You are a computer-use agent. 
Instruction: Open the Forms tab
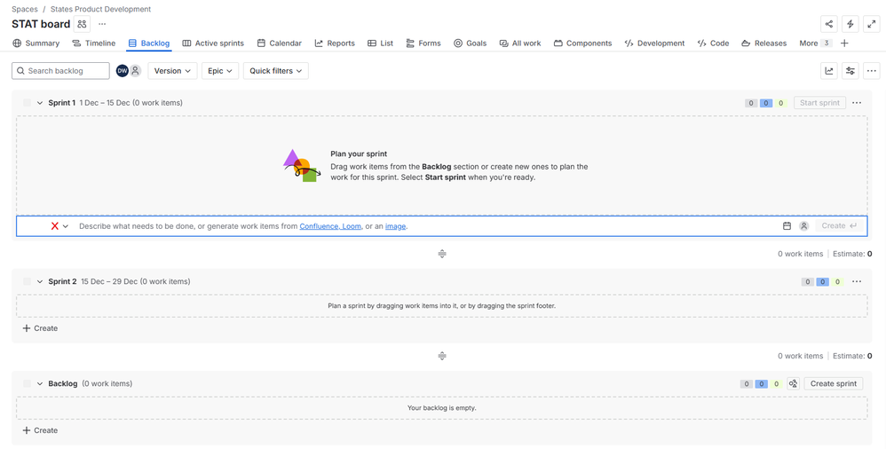pyautogui.click(x=423, y=43)
